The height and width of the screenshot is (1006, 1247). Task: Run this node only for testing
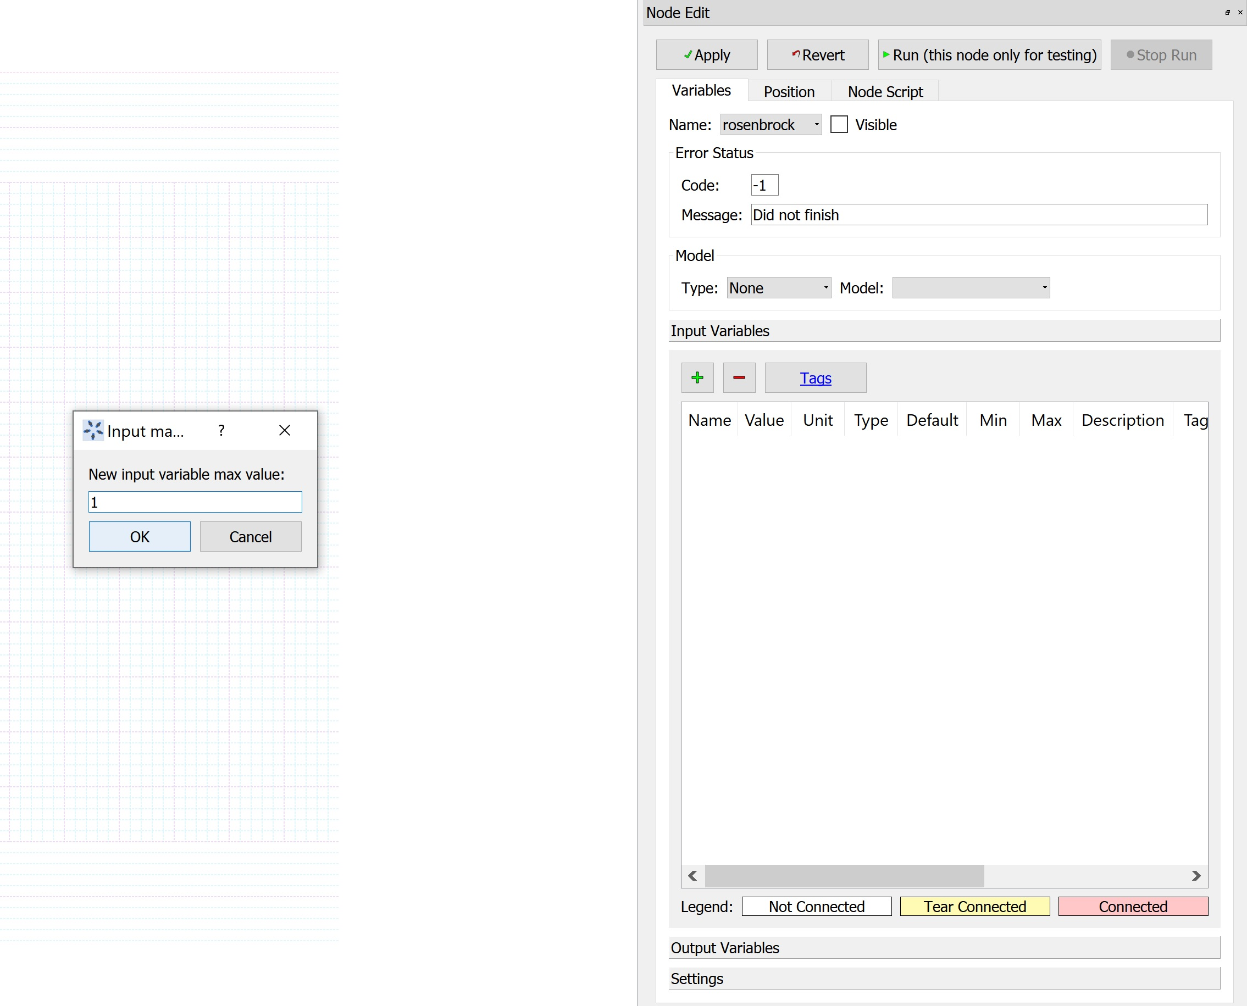[989, 55]
